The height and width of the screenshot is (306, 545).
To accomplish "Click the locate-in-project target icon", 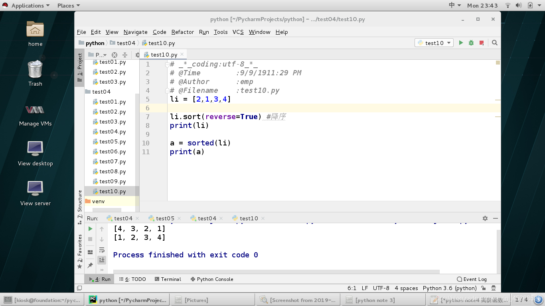I will [115, 55].
